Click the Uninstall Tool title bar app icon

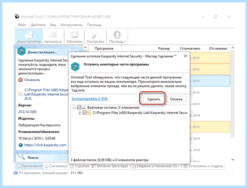(x=17, y=16)
